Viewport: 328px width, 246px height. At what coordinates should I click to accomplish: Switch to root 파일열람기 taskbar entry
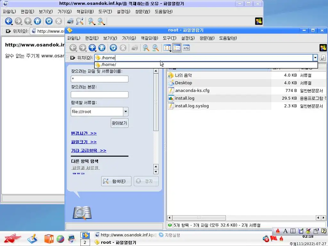pyautogui.click(x=115, y=242)
